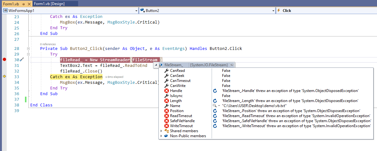
Task: Click the error icon next to SafeFileHandle
Action: click(x=166, y=121)
